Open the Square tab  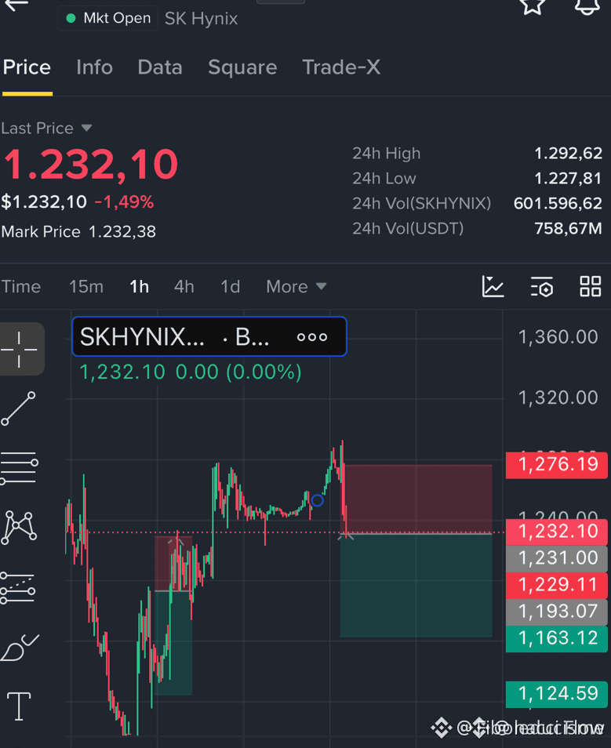[x=242, y=67]
